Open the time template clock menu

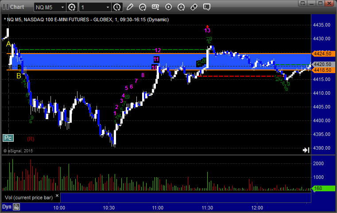pyautogui.click(x=117, y=8)
